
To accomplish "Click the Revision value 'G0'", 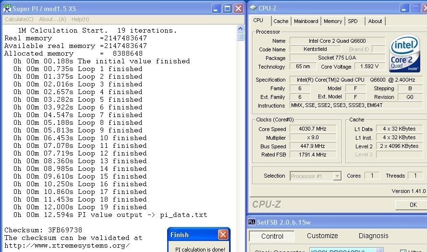I will [410, 97].
